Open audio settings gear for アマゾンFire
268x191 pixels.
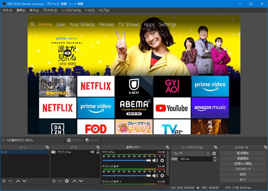[162, 160]
